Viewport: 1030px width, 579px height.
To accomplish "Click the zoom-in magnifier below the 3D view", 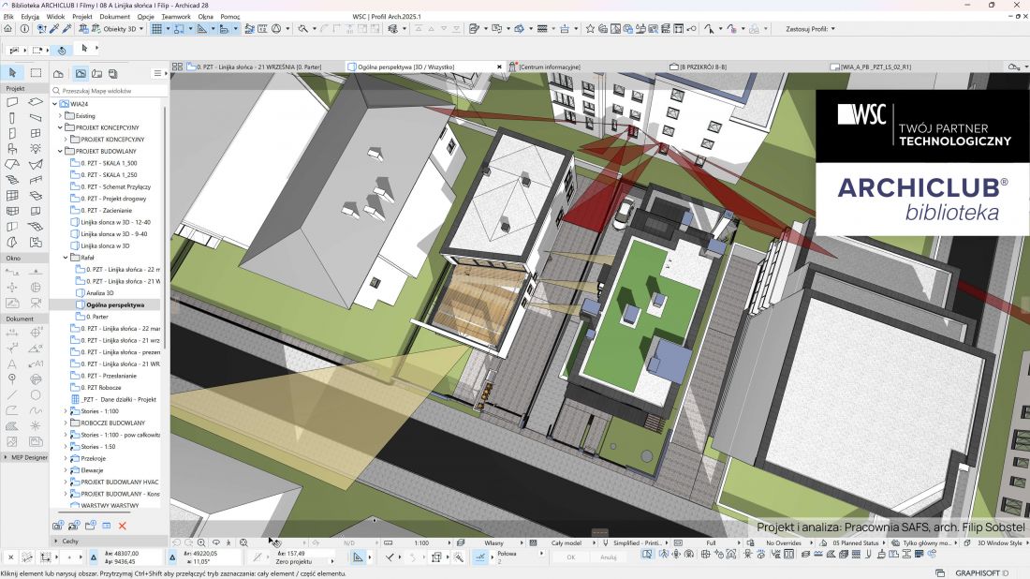I will click(201, 542).
